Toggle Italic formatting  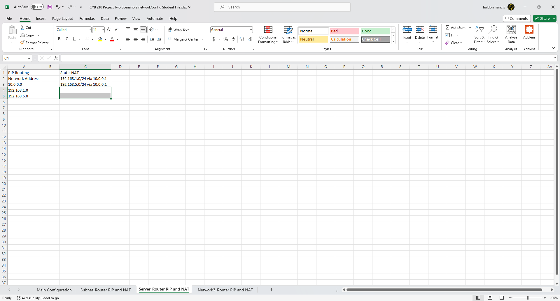point(67,39)
